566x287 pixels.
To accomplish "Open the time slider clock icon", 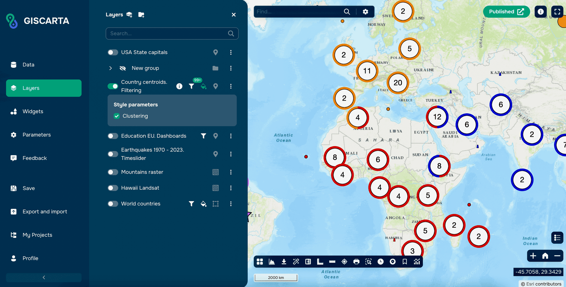I will pyautogui.click(x=381, y=262).
